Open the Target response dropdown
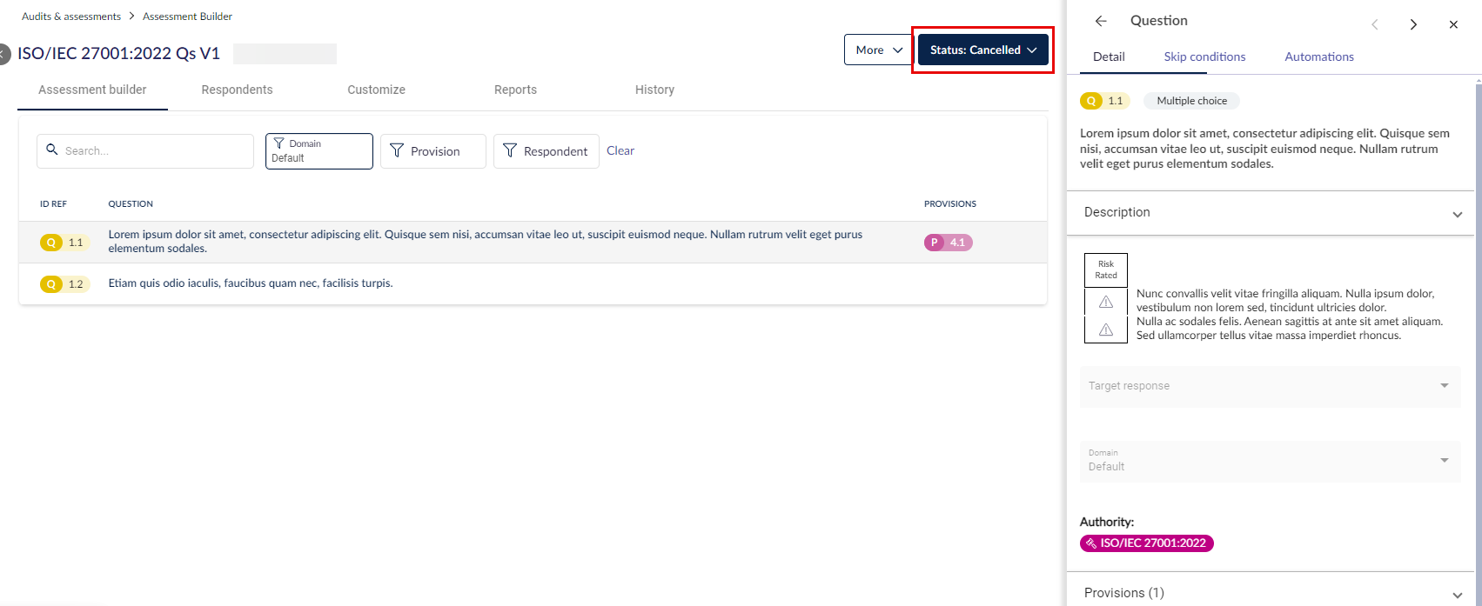Viewport: 1482px width, 606px height. [x=1270, y=386]
